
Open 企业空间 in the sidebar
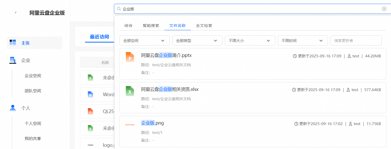pyautogui.click(x=33, y=76)
